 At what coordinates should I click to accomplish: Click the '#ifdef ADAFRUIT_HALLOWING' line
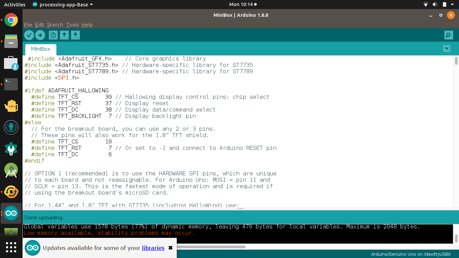67,90
